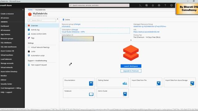This screenshot has height=111, width=198.
Task: Click the Access control (IAM) icon
Action: [x=29, y=34]
